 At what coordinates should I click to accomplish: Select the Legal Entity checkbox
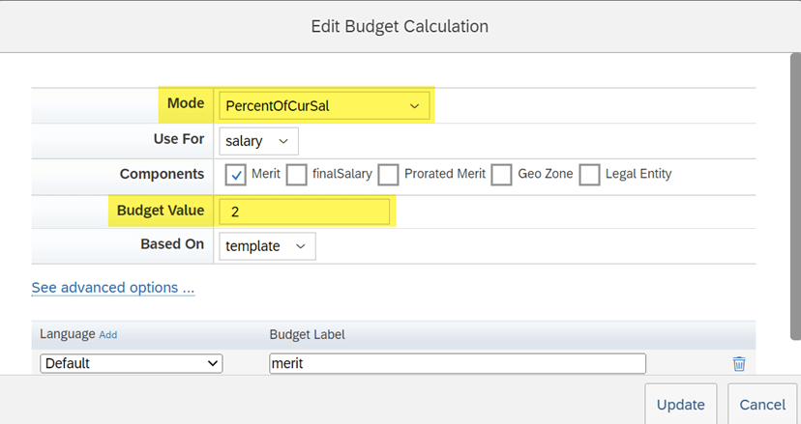point(589,175)
